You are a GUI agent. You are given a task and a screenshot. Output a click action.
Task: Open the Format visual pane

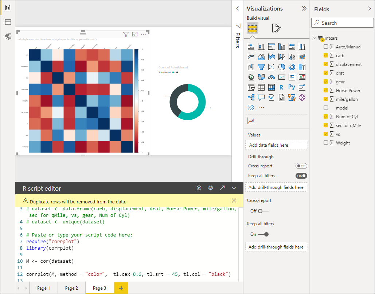(276, 28)
